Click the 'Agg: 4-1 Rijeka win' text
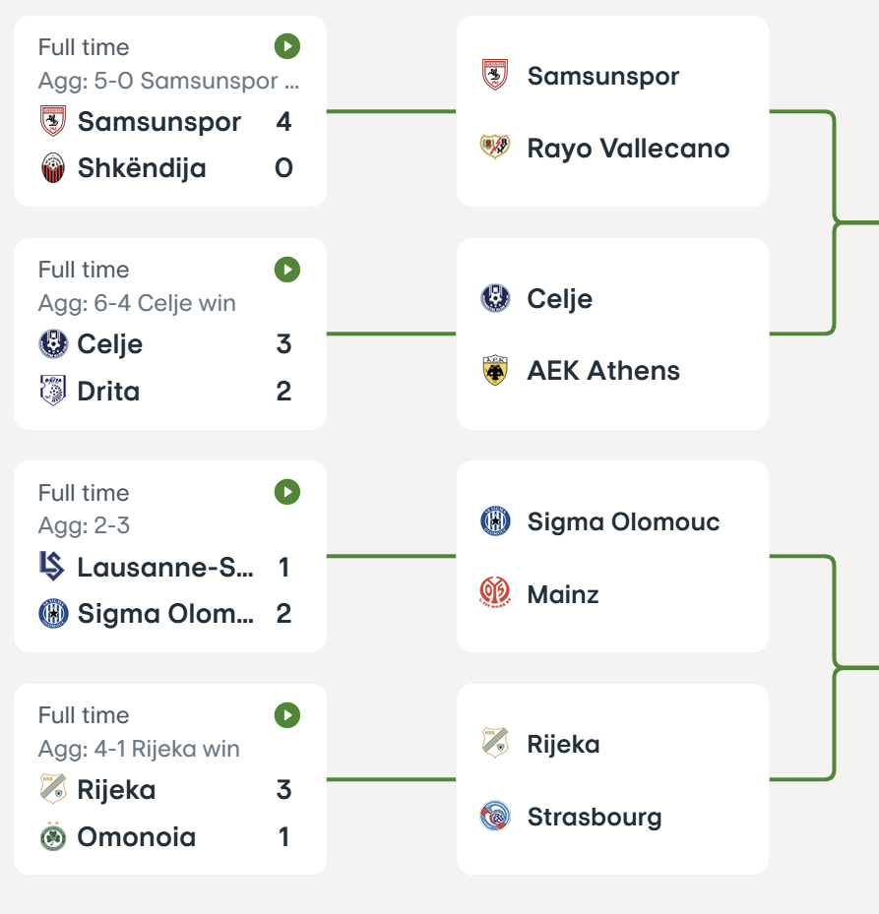The width and height of the screenshot is (879, 914). [x=139, y=749]
